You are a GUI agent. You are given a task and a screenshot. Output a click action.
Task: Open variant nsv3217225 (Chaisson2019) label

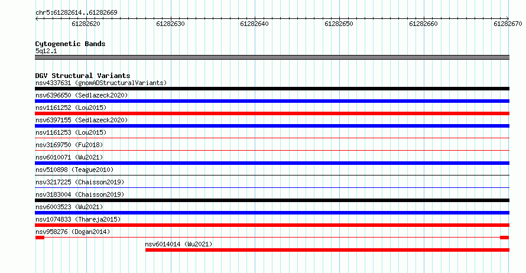80,182
